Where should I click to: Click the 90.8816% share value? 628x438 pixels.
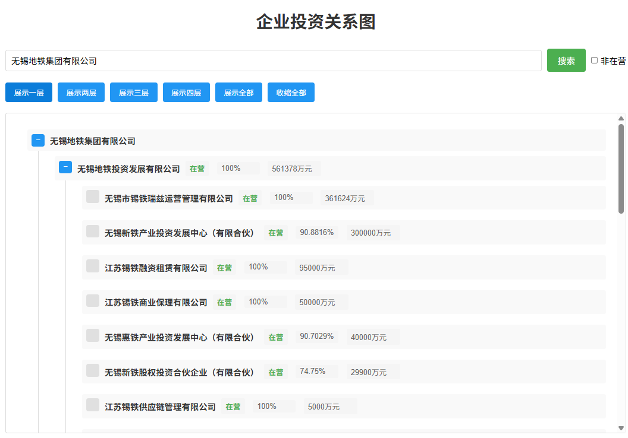(x=317, y=233)
